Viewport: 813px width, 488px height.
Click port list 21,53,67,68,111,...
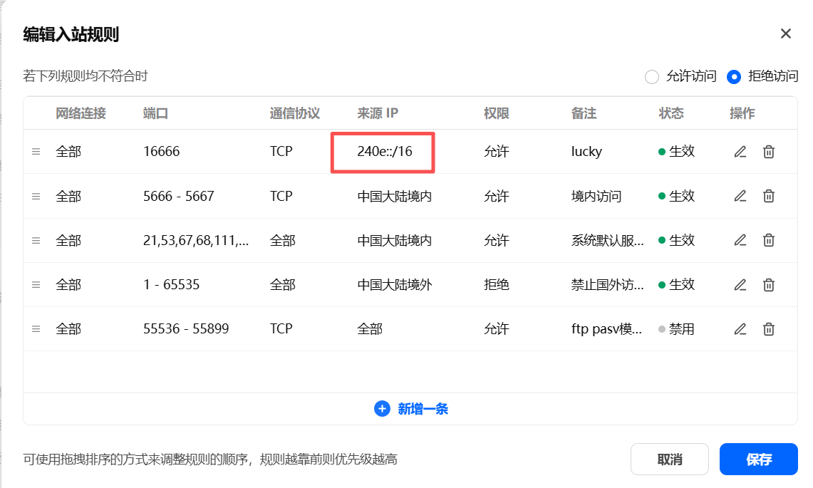[x=196, y=240]
